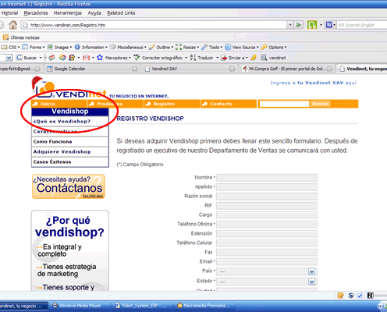387x312 pixels.
Task: Click the orange Buscar site search button
Action: coord(320,104)
